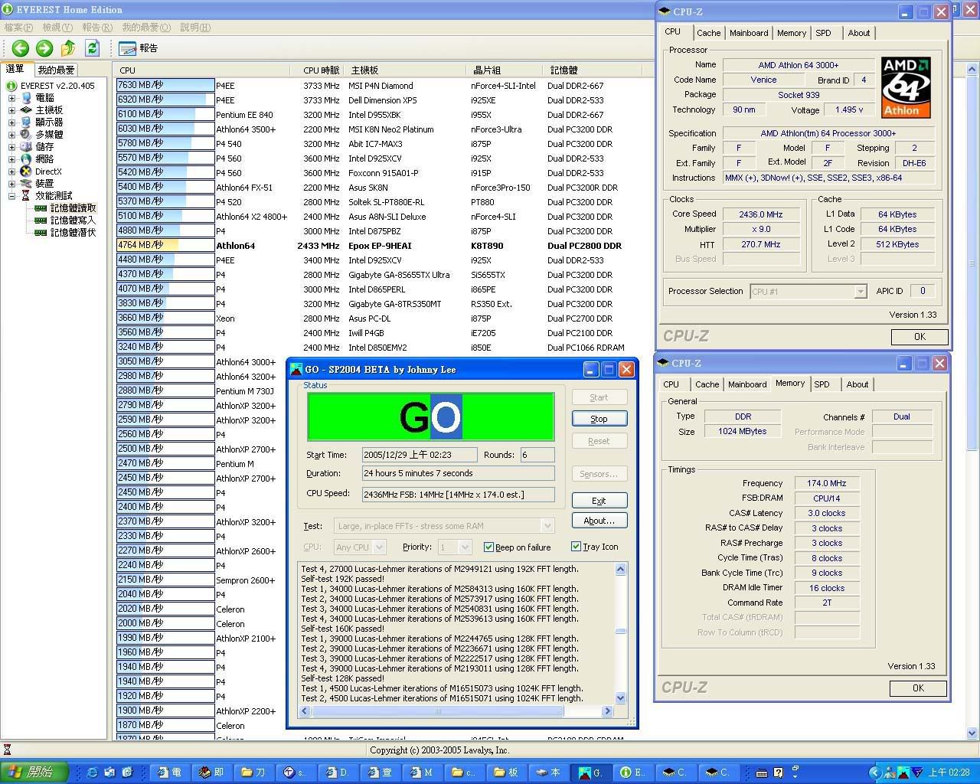Screen dimensions: 980x784
Task: Expand the 儲存 tree node
Action: coord(11,147)
